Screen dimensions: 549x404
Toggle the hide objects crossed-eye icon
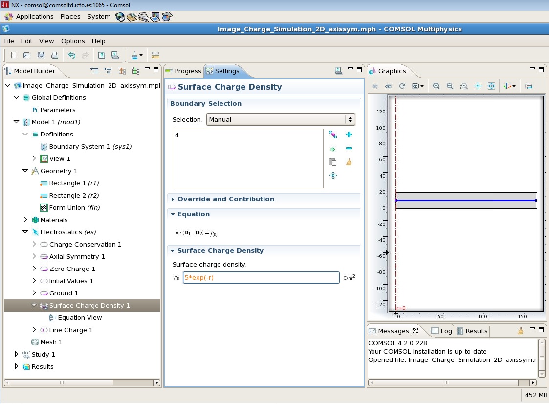point(375,86)
